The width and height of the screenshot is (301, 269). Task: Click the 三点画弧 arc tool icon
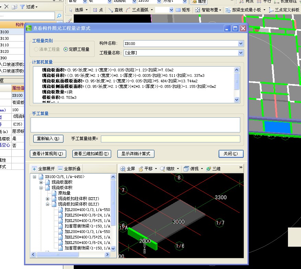click(128, 10)
